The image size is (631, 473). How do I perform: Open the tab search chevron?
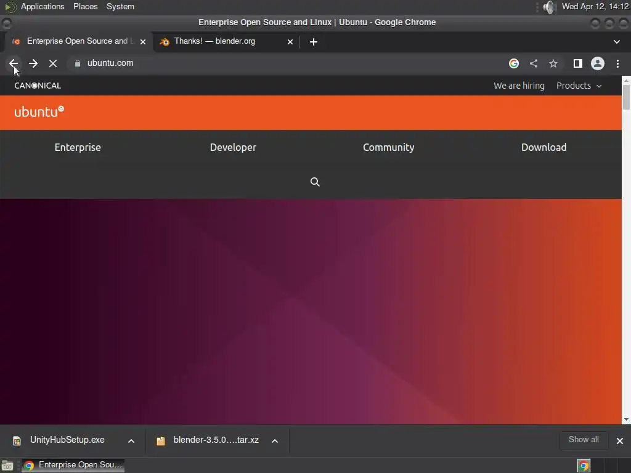[616, 41]
